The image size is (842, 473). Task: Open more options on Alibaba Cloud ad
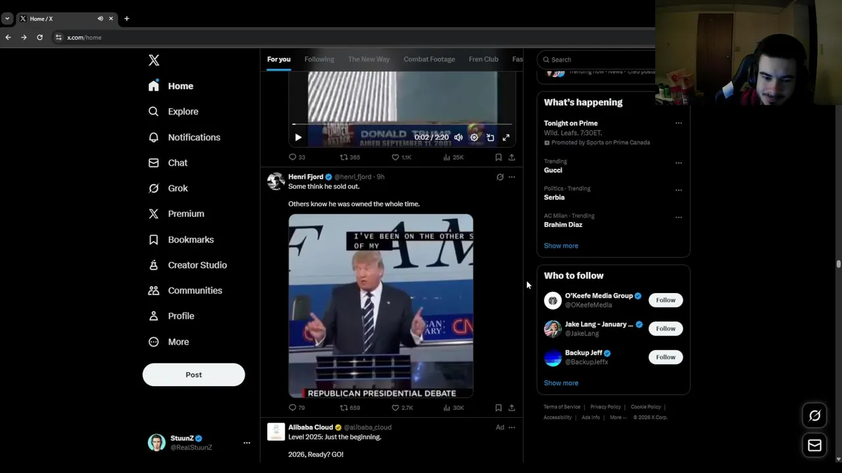[512, 428]
